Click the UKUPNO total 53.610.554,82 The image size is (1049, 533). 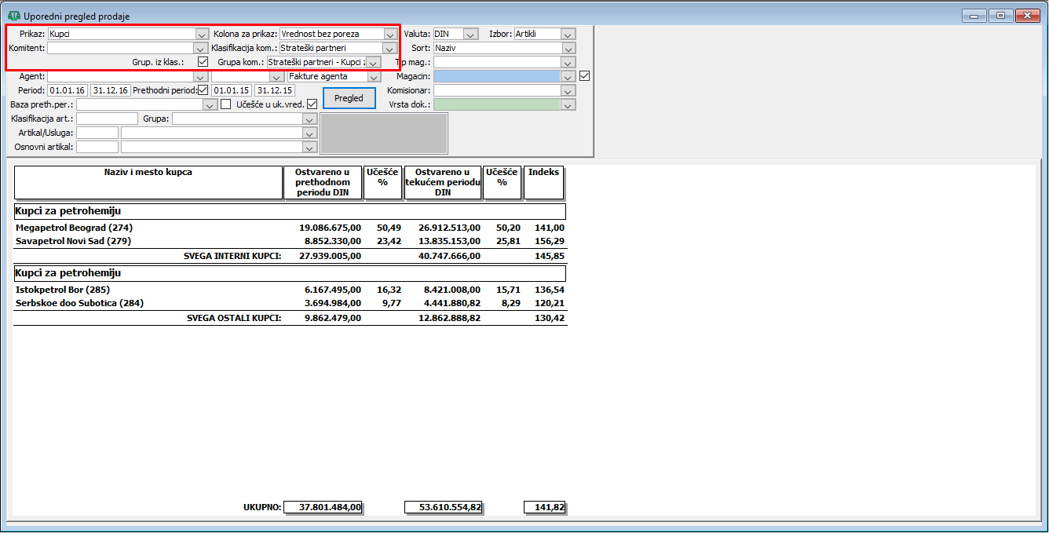pos(443,507)
